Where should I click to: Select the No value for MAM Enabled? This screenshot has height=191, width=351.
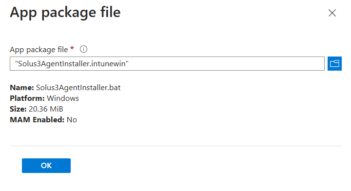click(72, 120)
